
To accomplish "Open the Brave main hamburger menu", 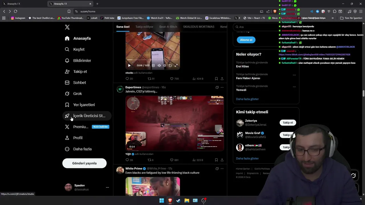I will [361, 11].
